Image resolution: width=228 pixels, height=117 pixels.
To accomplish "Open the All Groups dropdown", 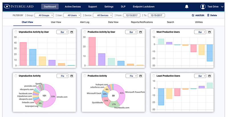I will pos(44,15).
